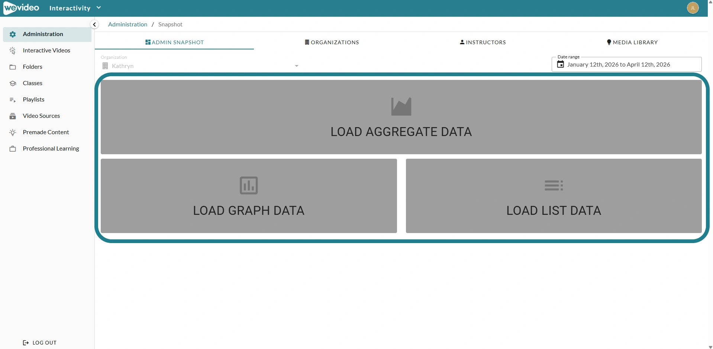Click the bar chart icon above Load Graph Data

coord(249,185)
